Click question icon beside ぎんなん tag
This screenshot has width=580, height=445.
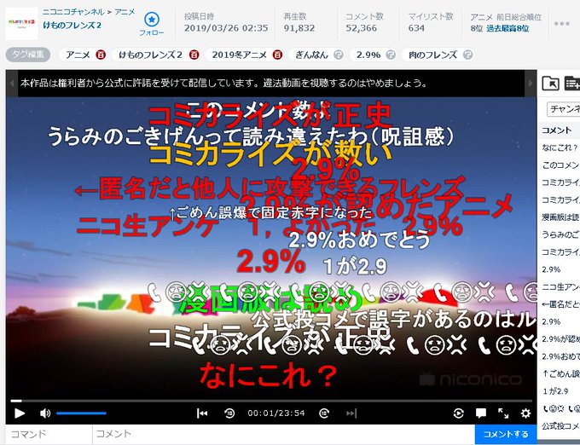(x=338, y=55)
